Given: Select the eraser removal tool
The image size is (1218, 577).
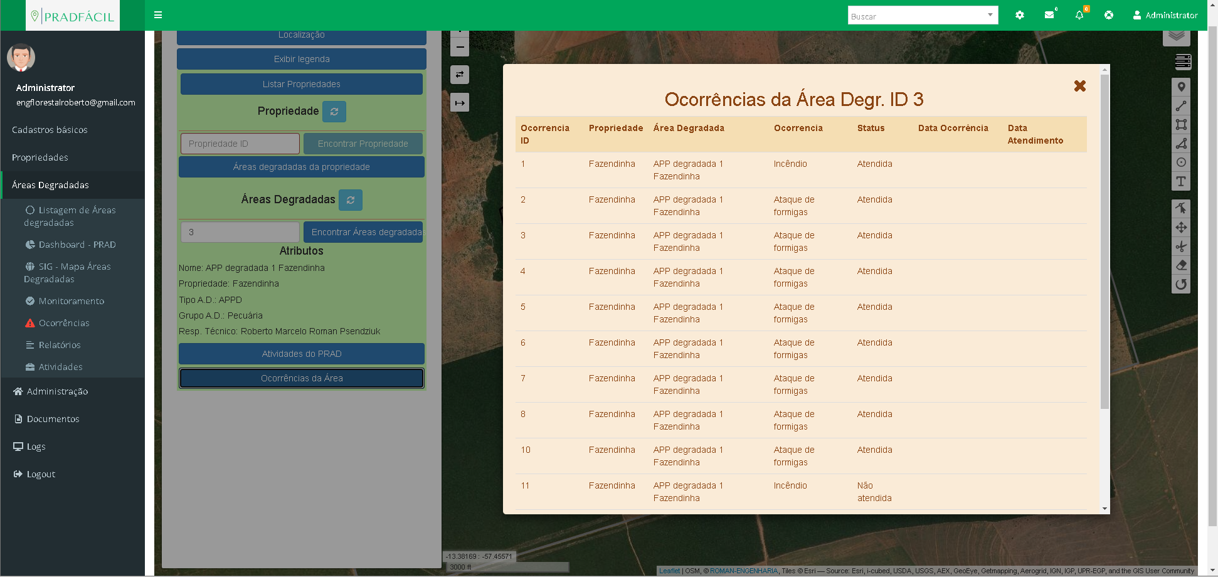Looking at the screenshot, I should (x=1181, y=265).
